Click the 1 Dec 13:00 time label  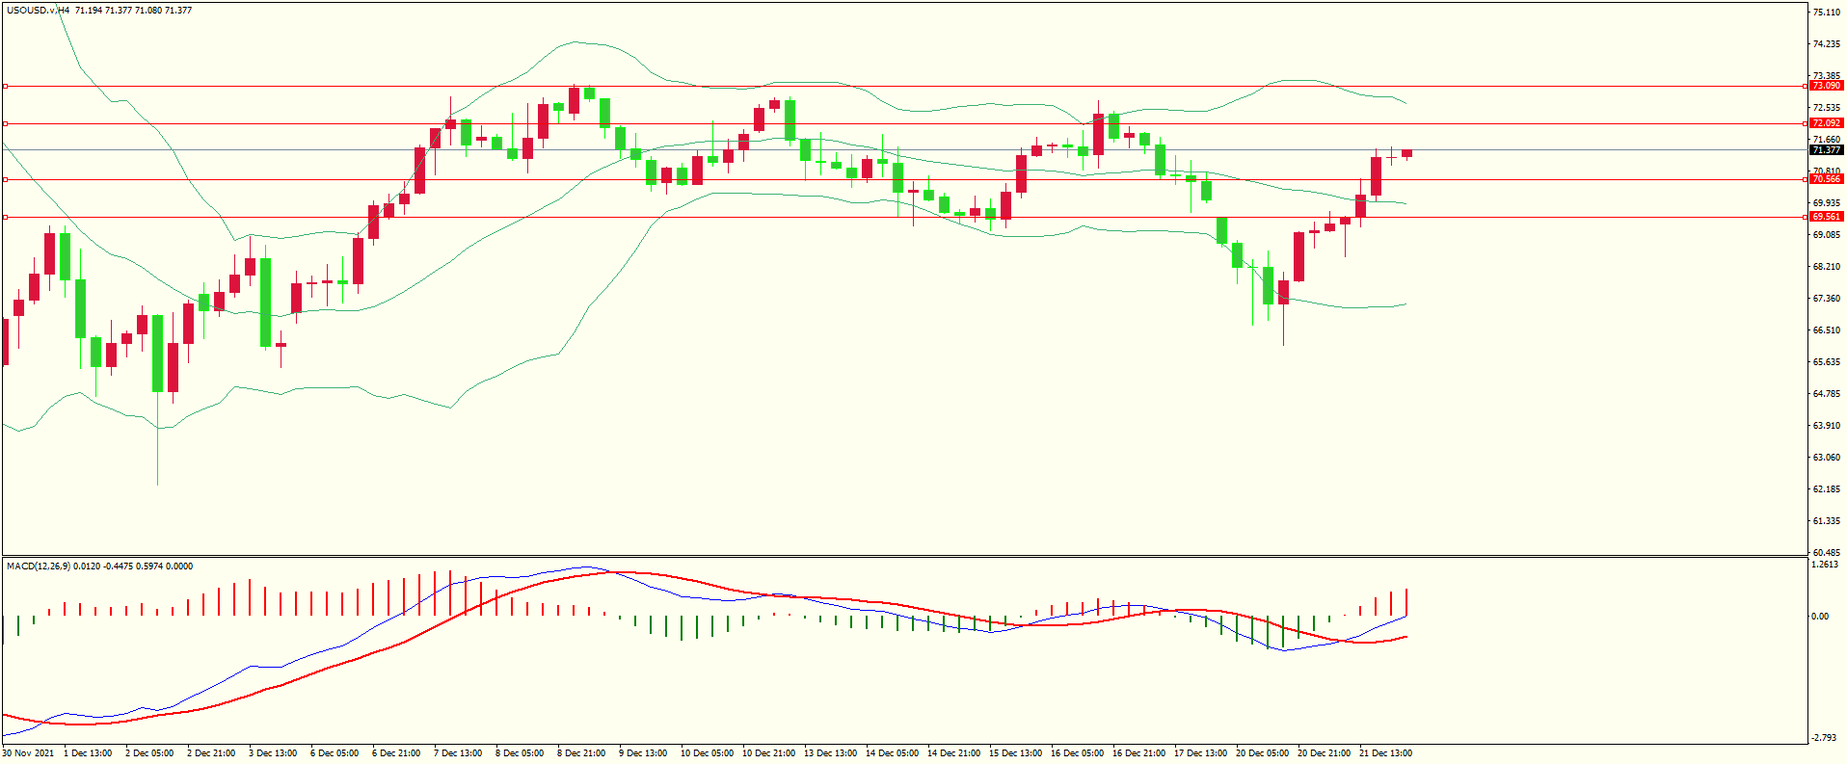(88, 753)
